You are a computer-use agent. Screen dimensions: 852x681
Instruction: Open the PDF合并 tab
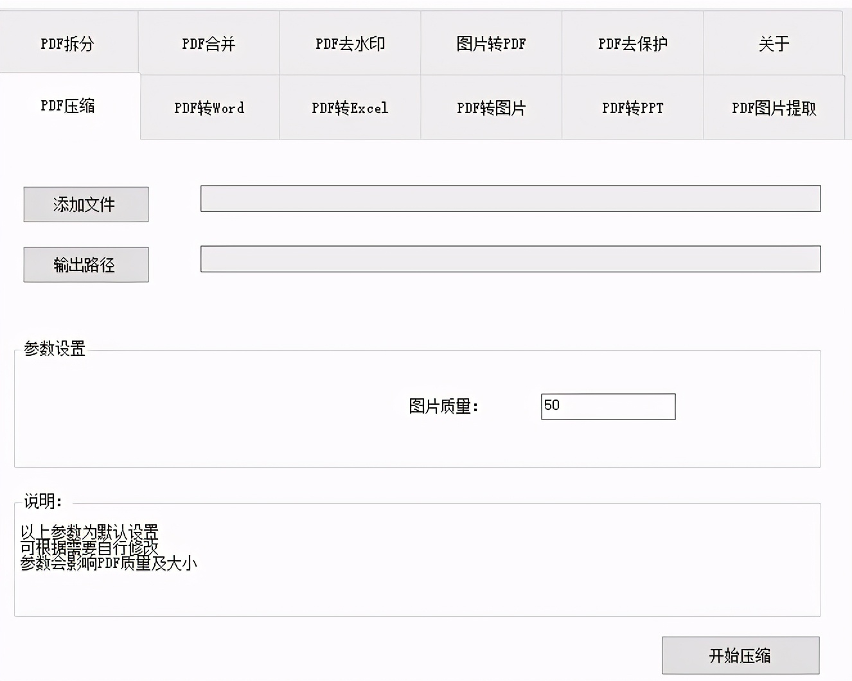[209, 44]
